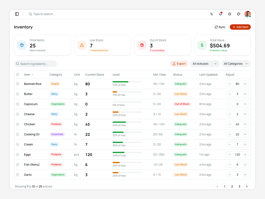This screenshot has height=199, width=265.
Task: Switch to dark mode moon icon
Action: coord(230,14)
